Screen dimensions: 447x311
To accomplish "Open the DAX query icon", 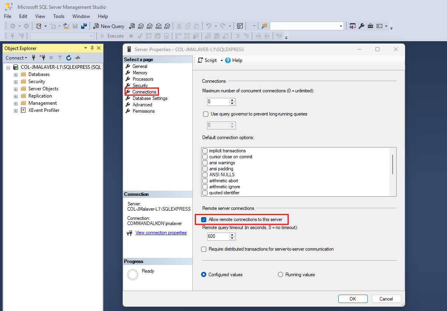I will pyautogui.click(x=168, y=26).
